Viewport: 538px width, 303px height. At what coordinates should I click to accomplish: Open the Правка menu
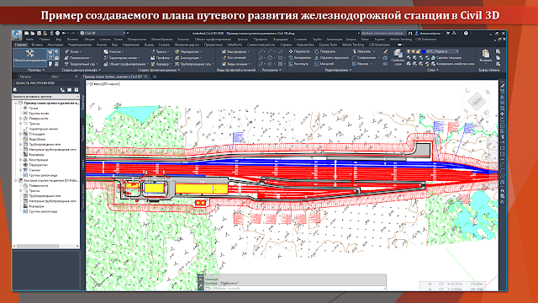click(45, 40)
